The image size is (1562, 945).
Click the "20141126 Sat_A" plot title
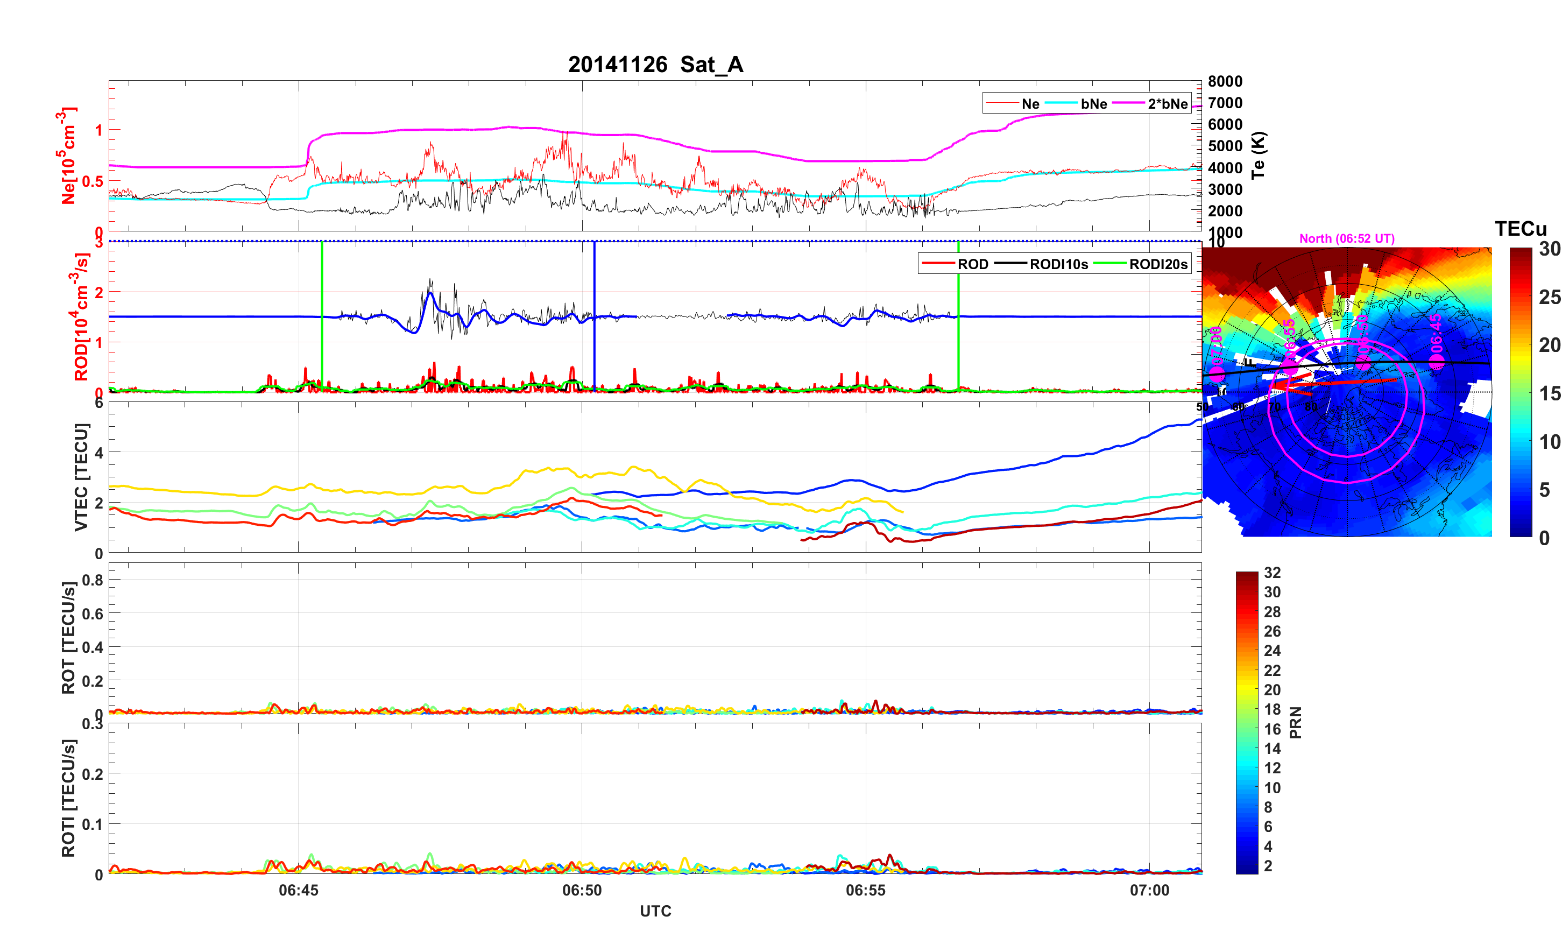click(x=655, y=64)
